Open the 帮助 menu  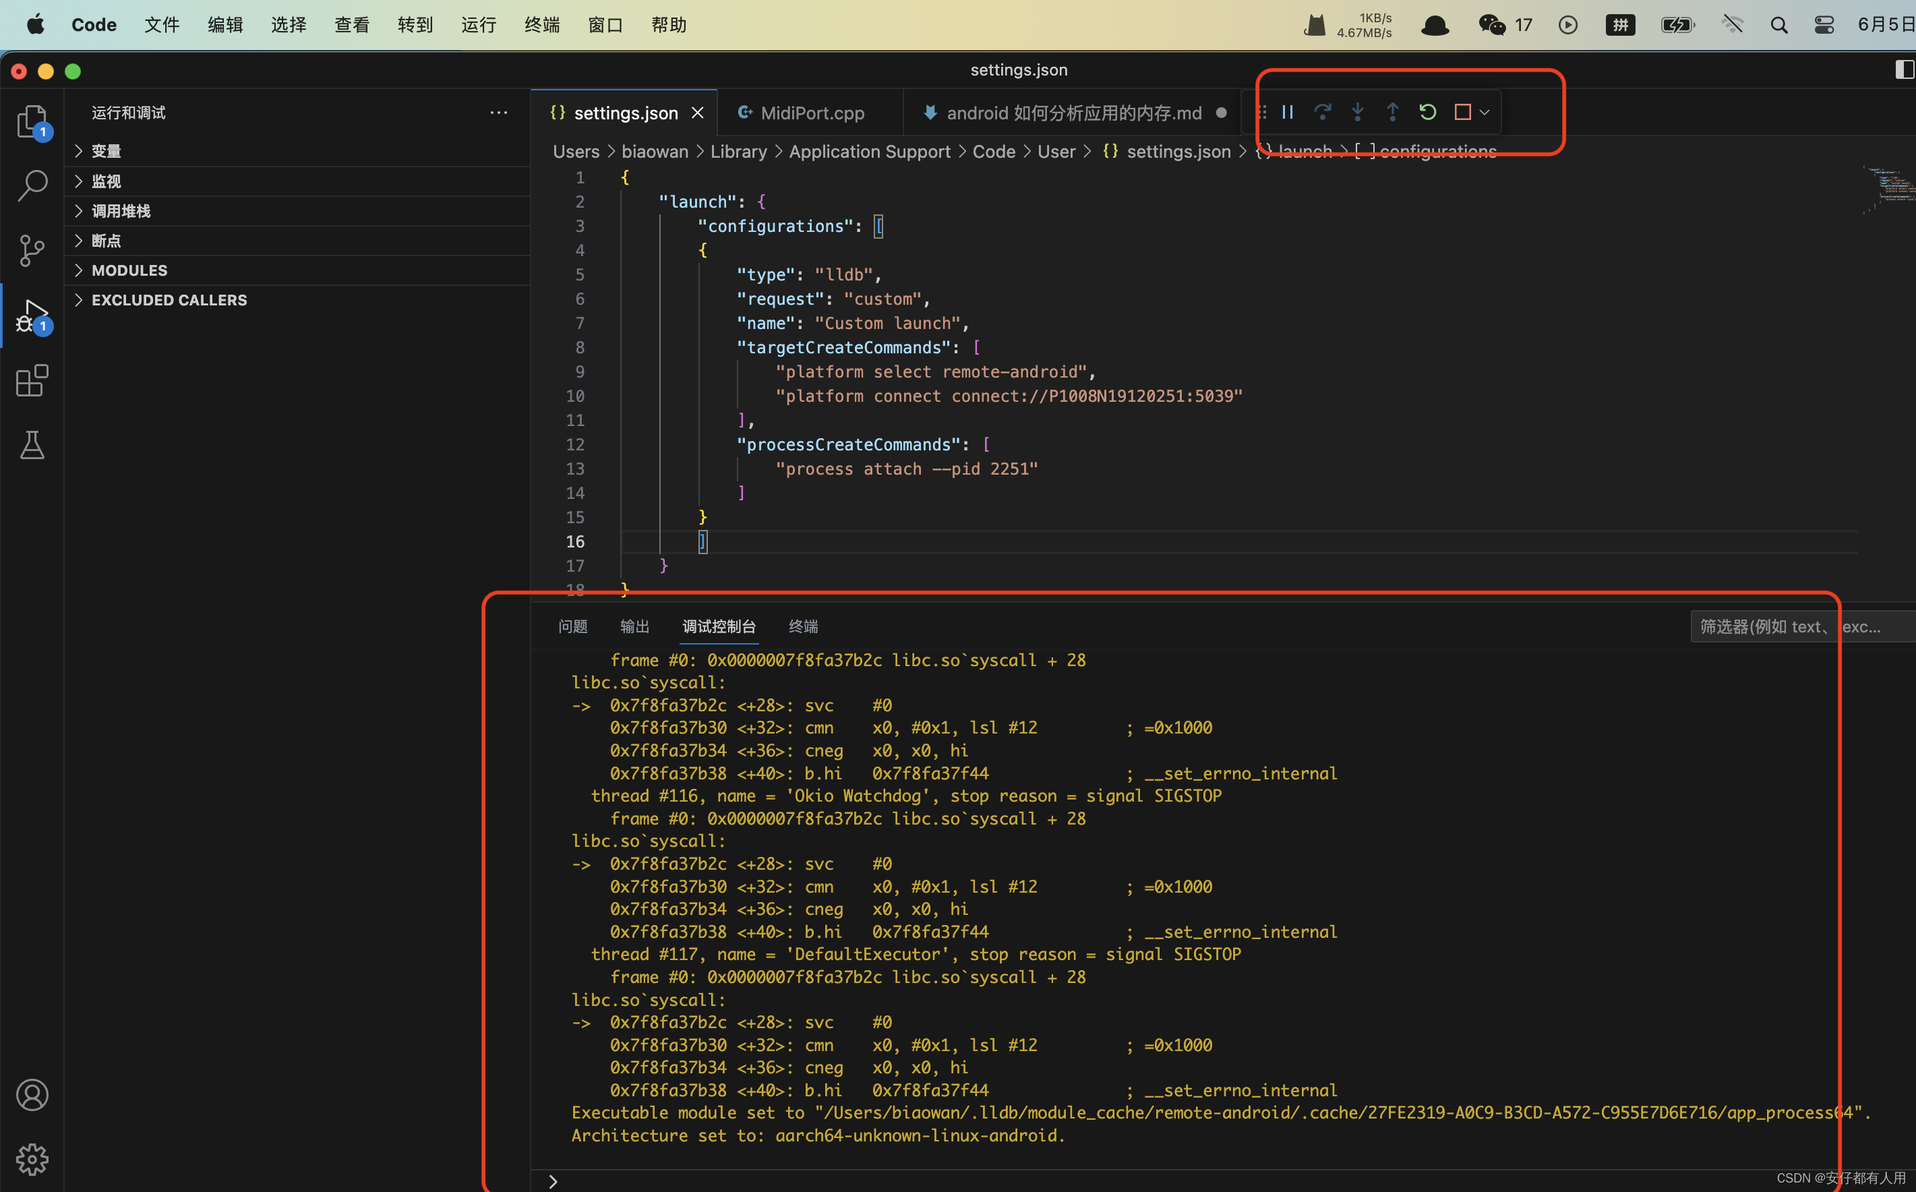pyautogui.click(x=668, y=24)
